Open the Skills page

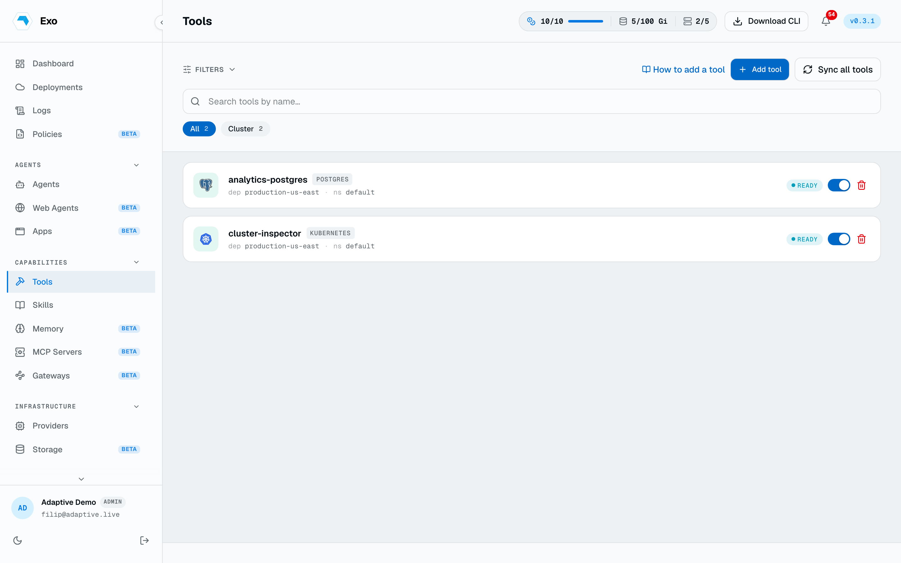[81, 305]
